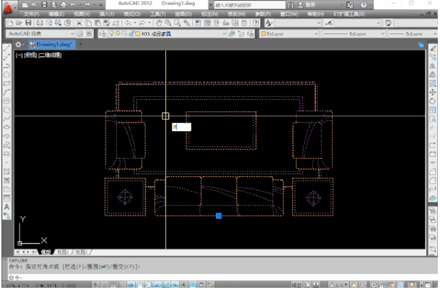Click the Autodesk Exchange X icon
This screenshot has height=290, width=440.
[350, 5]
